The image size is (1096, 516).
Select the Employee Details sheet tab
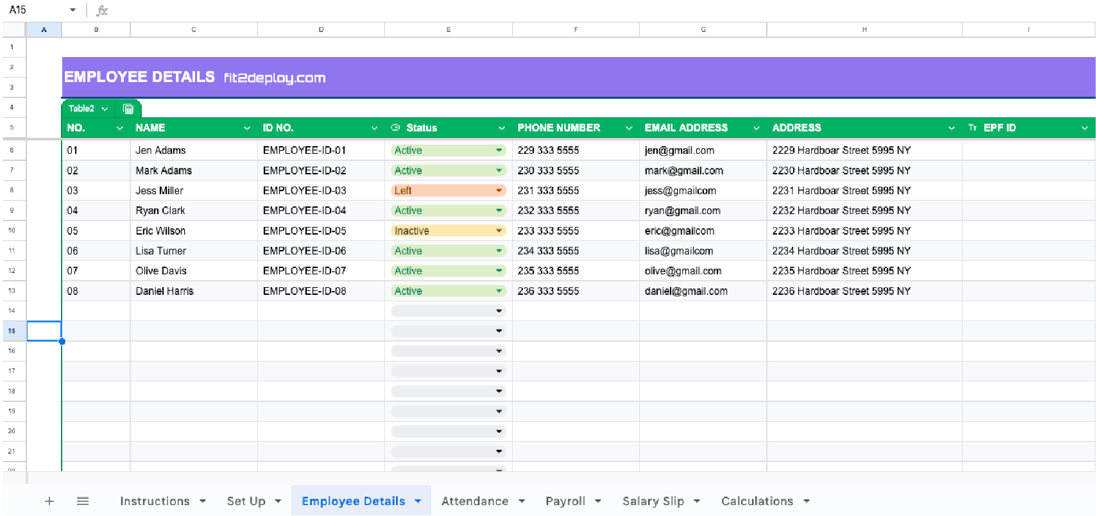[354, 501]
